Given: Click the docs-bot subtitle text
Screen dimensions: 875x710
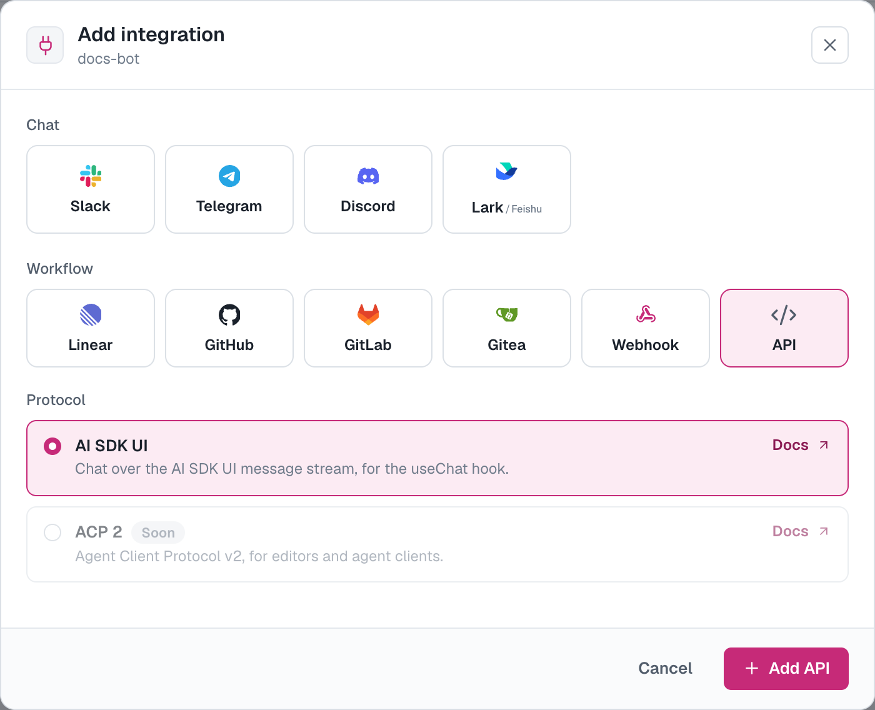Looking at the screenshot, I should (109, 59).
